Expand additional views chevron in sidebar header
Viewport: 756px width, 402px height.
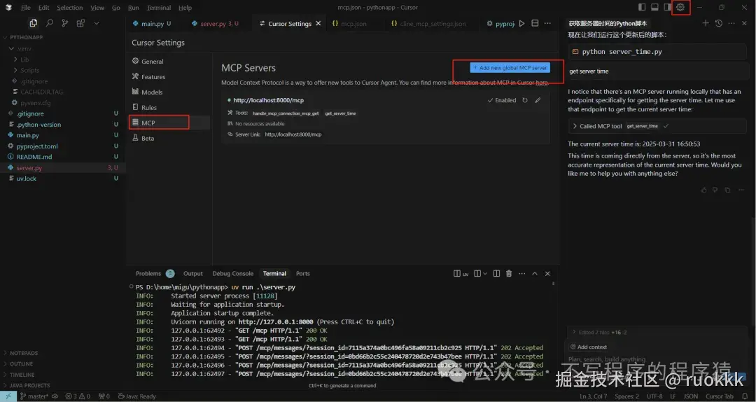click(x=97, y=23)
